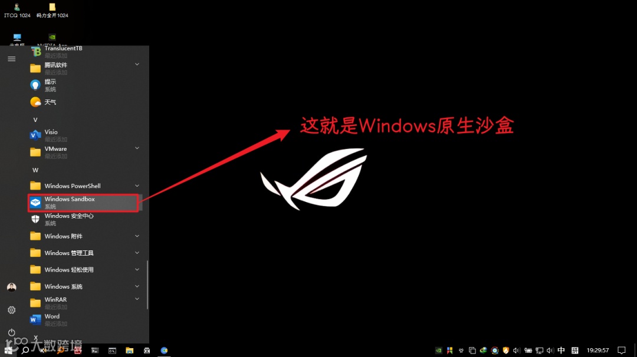Open the first speaker volume tray icon

tap(516, 350)
